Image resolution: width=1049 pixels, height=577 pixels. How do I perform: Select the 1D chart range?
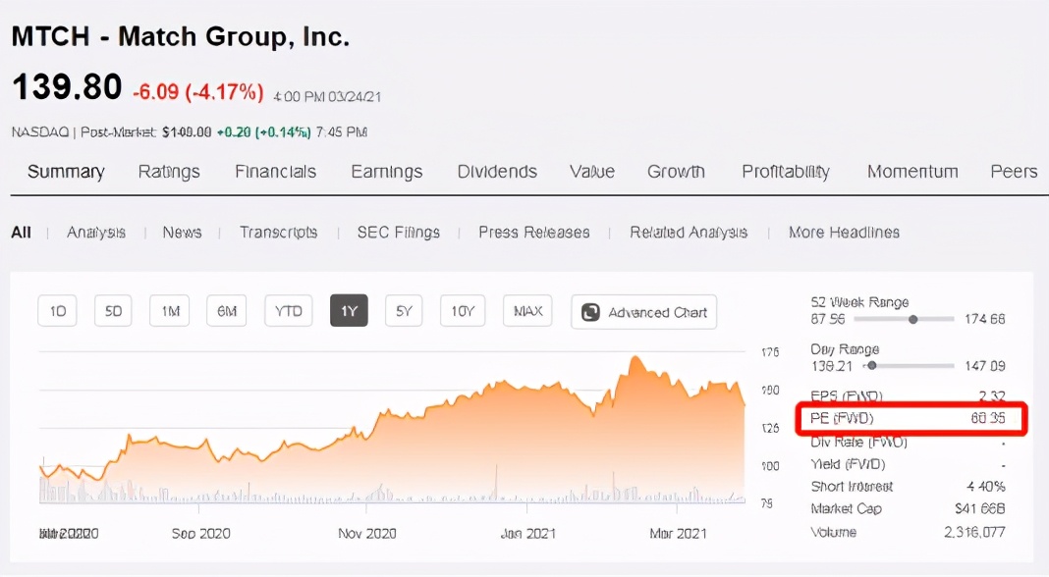click(57, 311)
